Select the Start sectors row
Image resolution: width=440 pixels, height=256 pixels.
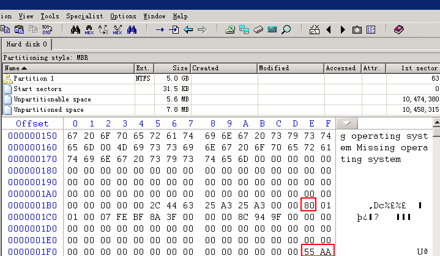tap(221, 89)
